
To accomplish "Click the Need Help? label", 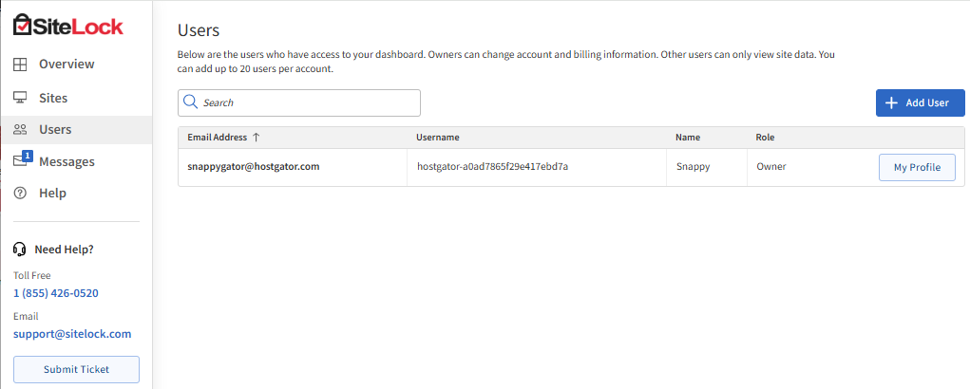I will 64,250.
